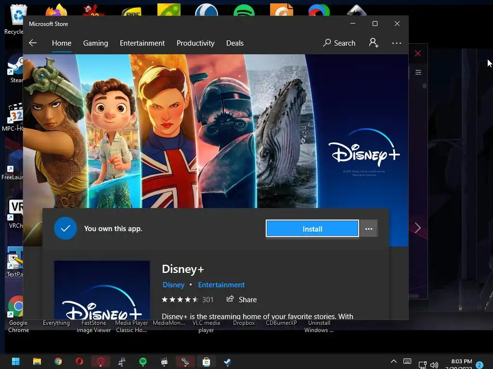Open the CDBurnerXP desktop icon label
The height and width of the screenshot is (369, 493).
coord(281,323)
